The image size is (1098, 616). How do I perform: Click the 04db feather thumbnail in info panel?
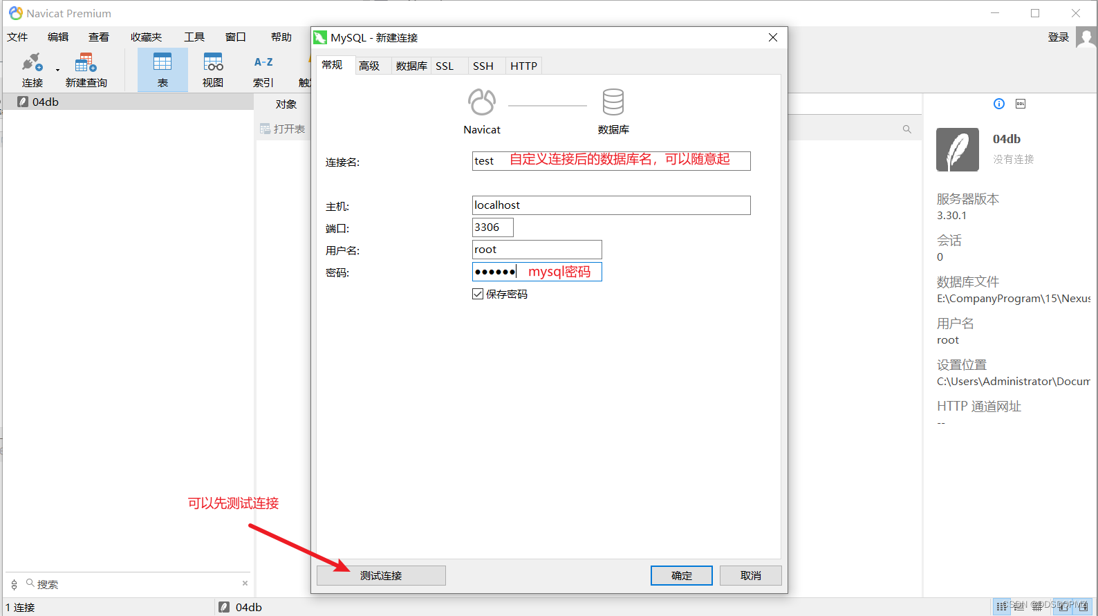pos(958,149)
